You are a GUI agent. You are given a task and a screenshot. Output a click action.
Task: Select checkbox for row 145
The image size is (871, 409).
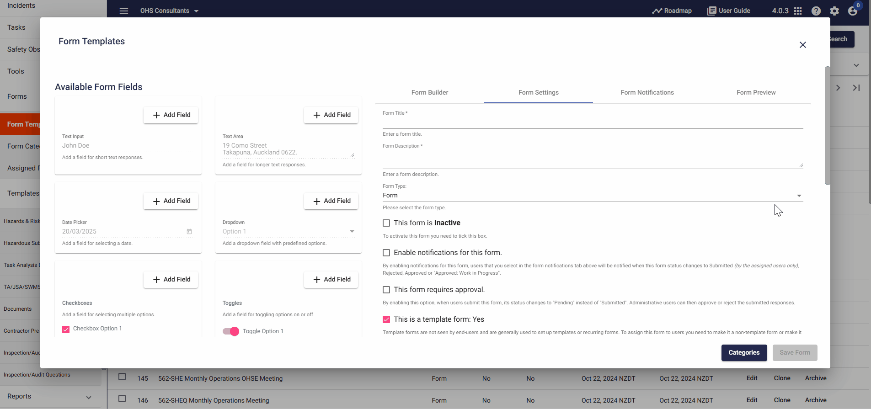[122, 377]
